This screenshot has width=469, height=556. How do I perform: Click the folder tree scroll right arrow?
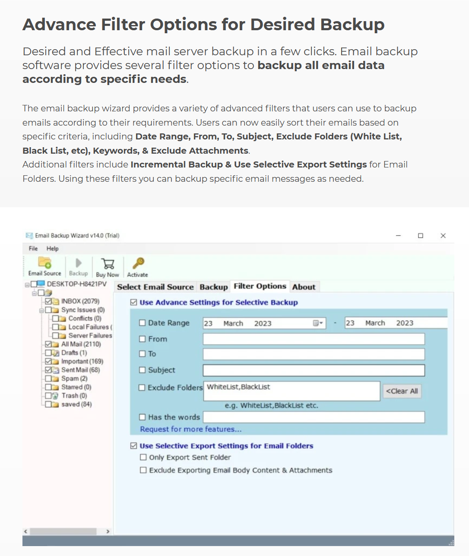(108, 531)
